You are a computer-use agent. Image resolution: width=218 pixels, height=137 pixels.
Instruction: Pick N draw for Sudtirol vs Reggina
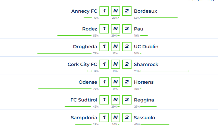click(x=116, y=100)
